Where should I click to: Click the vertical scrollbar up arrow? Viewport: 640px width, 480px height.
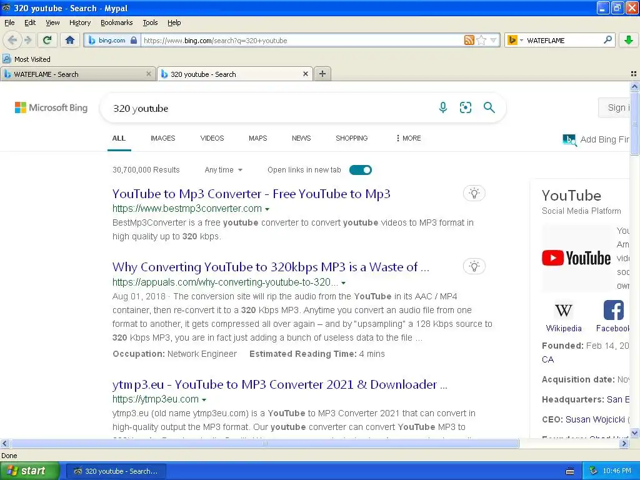(634, 86)
